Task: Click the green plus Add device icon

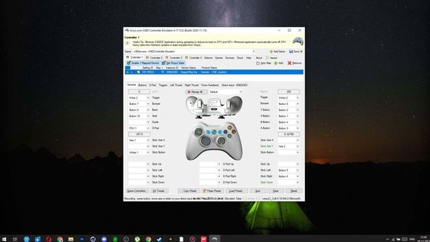Action: [x=275, y=63]
